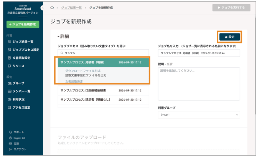
Task: Click the ジョブプロセス設定 icon in sidebar
Action: (x=10, y=50)
